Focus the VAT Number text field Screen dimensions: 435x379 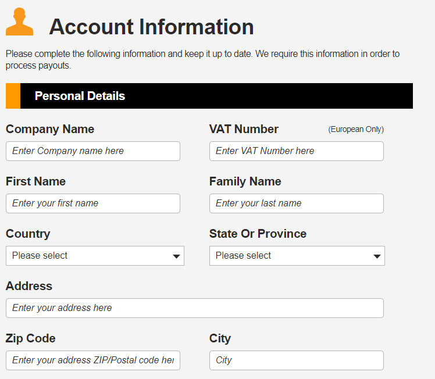296,151
